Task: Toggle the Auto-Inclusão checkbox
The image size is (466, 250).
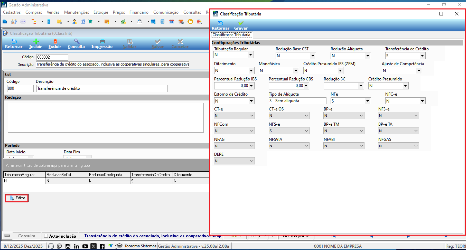Action: 46,236
